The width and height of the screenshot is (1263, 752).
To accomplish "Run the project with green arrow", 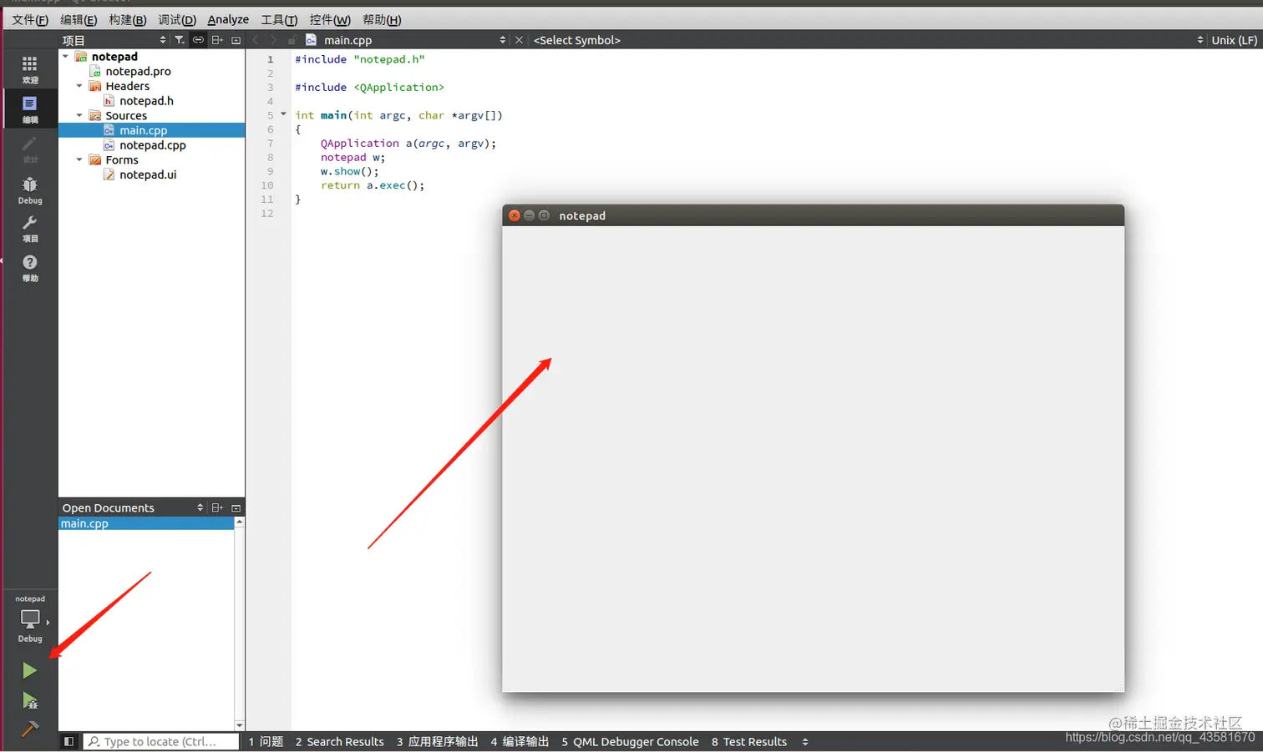I will click(29, 670).
